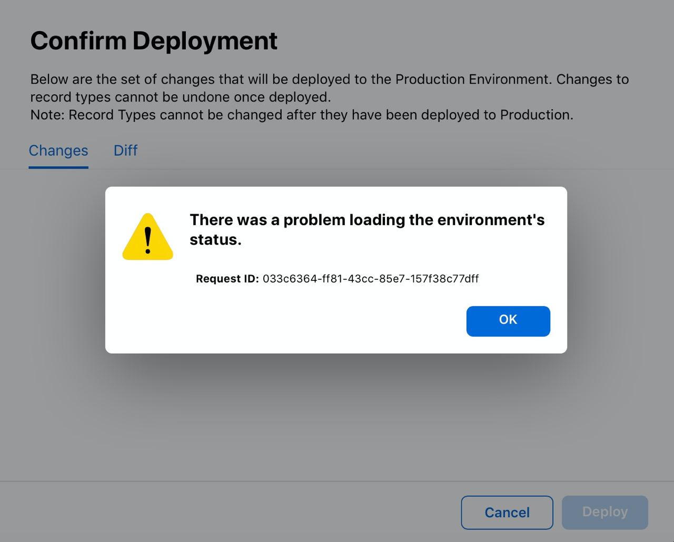Click the 'record types cannot be undone' sentence
The height and width of the screenshot is (542, 674).
click(x=180, y=97)
